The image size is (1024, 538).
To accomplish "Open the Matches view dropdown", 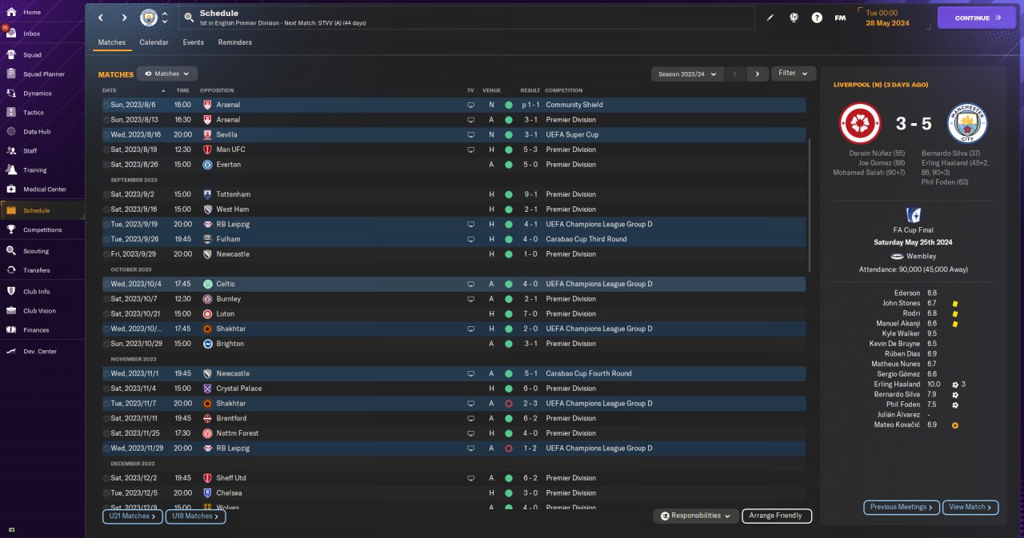I will point(166,74).
